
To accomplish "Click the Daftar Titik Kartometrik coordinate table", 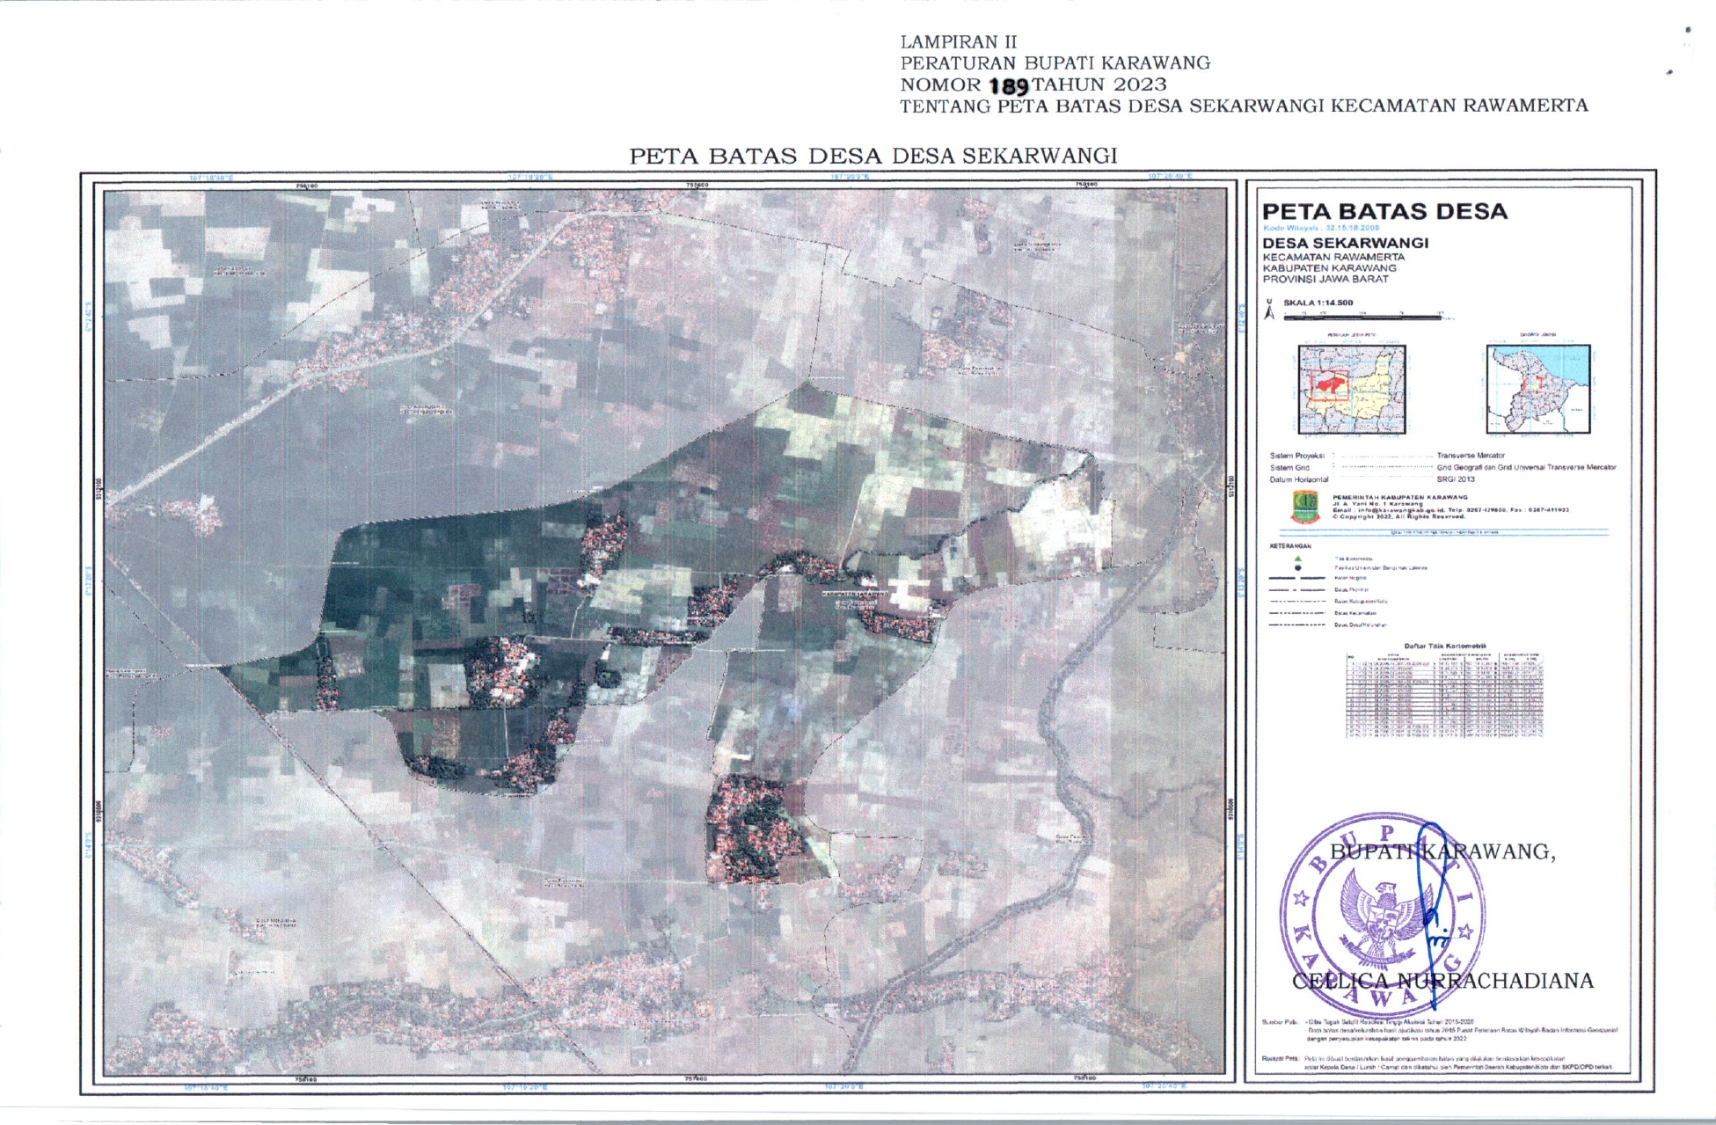I will 1444,694.
